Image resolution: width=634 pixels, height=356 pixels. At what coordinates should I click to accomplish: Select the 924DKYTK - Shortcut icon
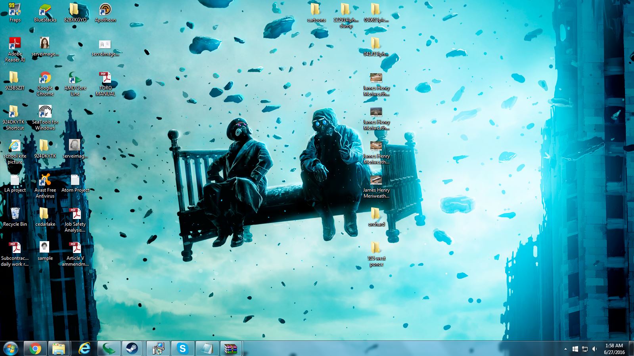(15, 118)
